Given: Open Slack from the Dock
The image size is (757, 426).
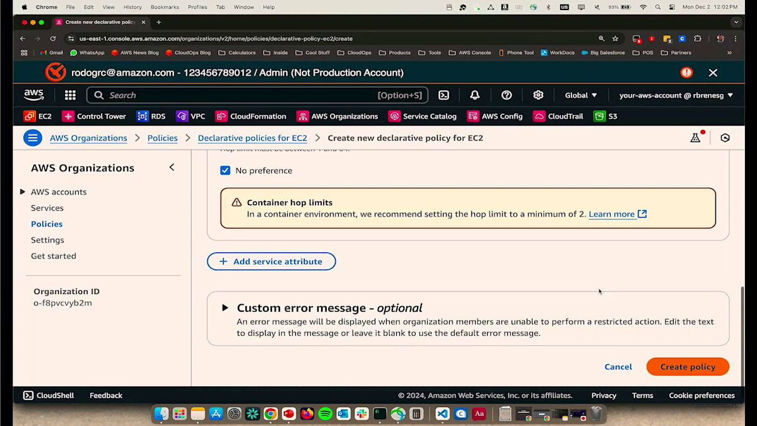Looking at the screenshot, I should (361, 414).
